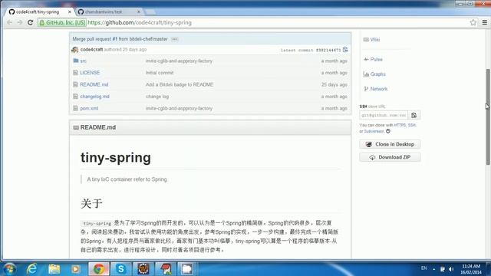491x276 pixels.
Task: Click the vertical page scrollbar thumb
Action: click(488, 117)
